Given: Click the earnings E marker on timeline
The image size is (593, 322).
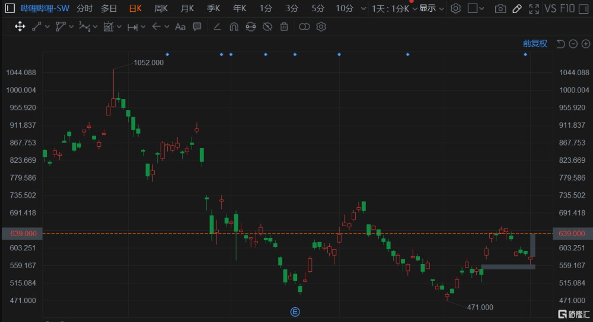Looking at the screenshot, I should [294, 311].
